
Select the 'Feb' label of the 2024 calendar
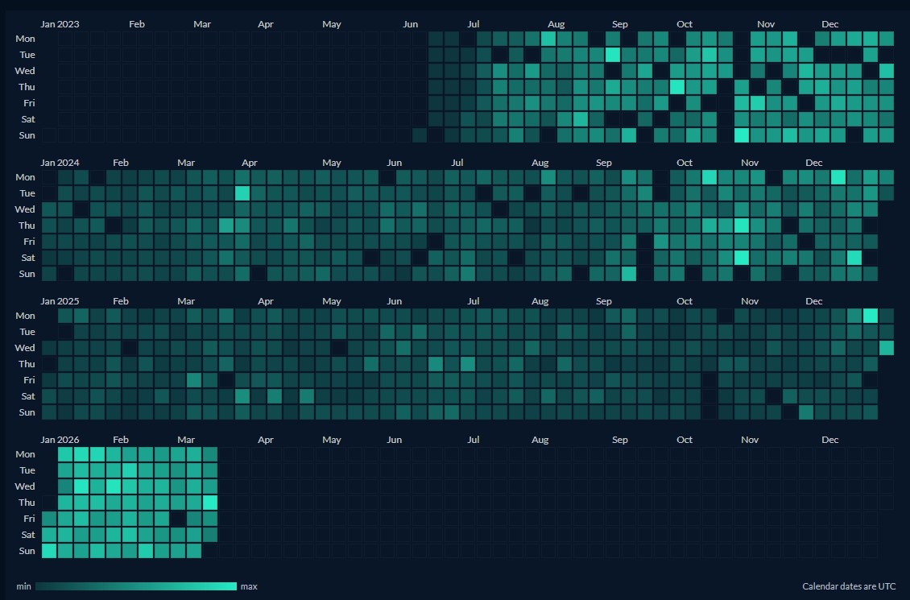(x=121, y=163)
